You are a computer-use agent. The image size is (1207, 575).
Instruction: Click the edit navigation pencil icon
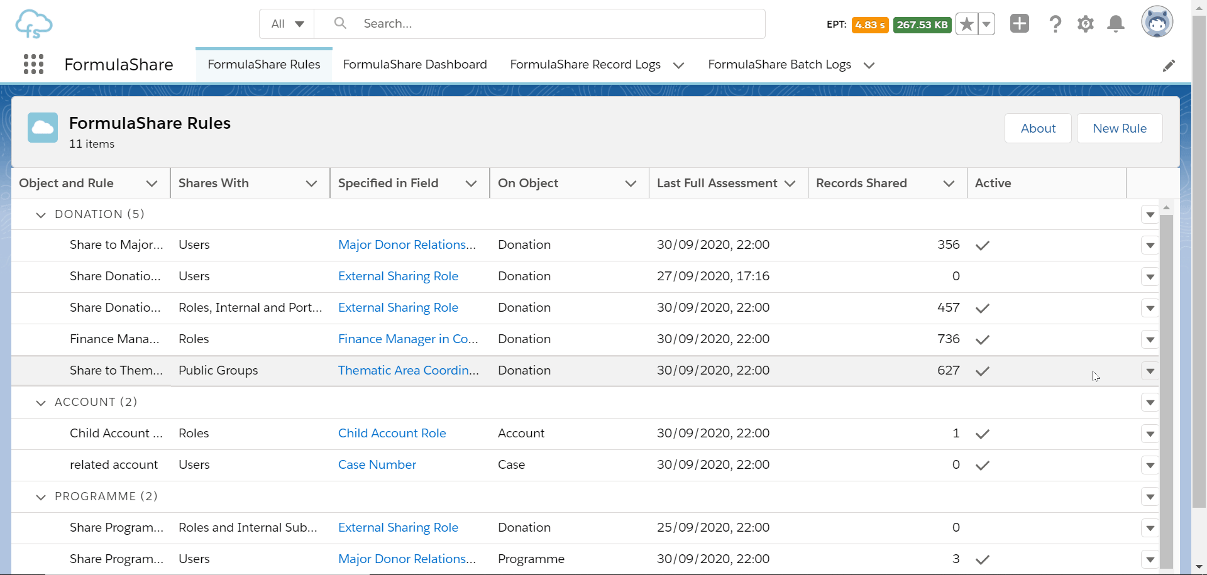(1169, 65)
